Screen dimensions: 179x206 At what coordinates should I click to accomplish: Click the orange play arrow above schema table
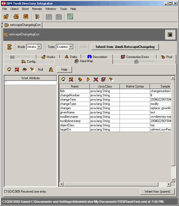coord(88,79)
